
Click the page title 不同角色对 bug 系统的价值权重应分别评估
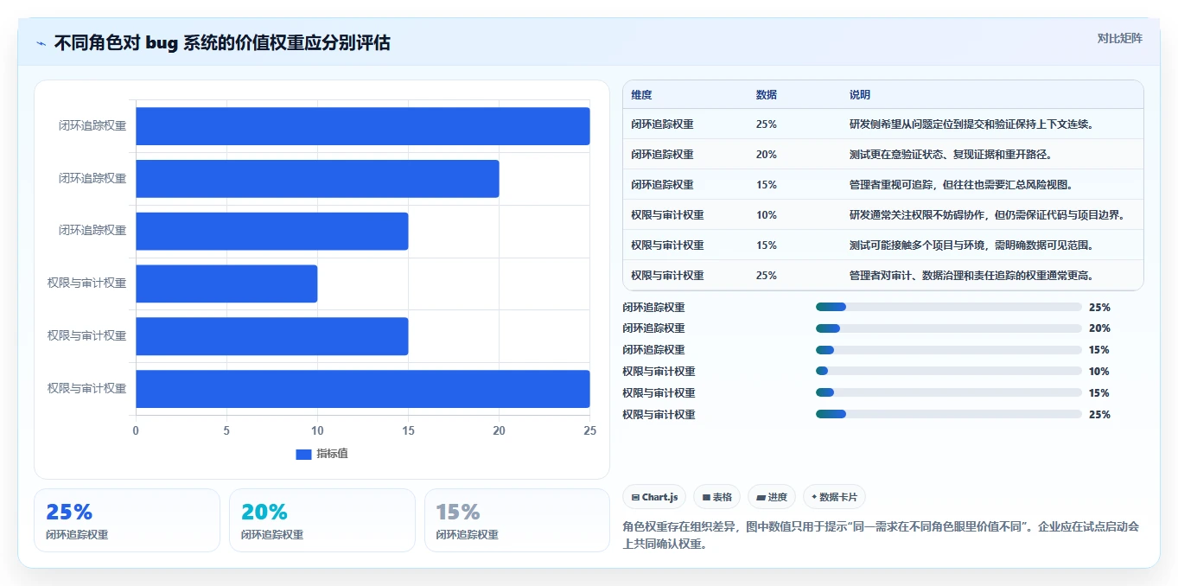[222, 43]
